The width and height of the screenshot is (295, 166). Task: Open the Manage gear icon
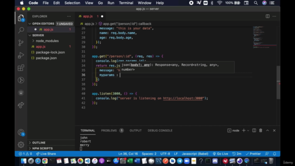tap(21, 144)
